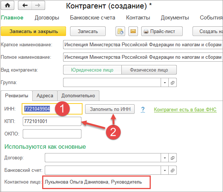This screenshot has width=223, height=192.
Task: Click the ИНН input field
Action: pos(52,109)
